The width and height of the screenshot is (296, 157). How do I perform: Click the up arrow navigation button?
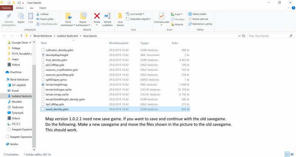pyautogui.click(x=21, y=36)
